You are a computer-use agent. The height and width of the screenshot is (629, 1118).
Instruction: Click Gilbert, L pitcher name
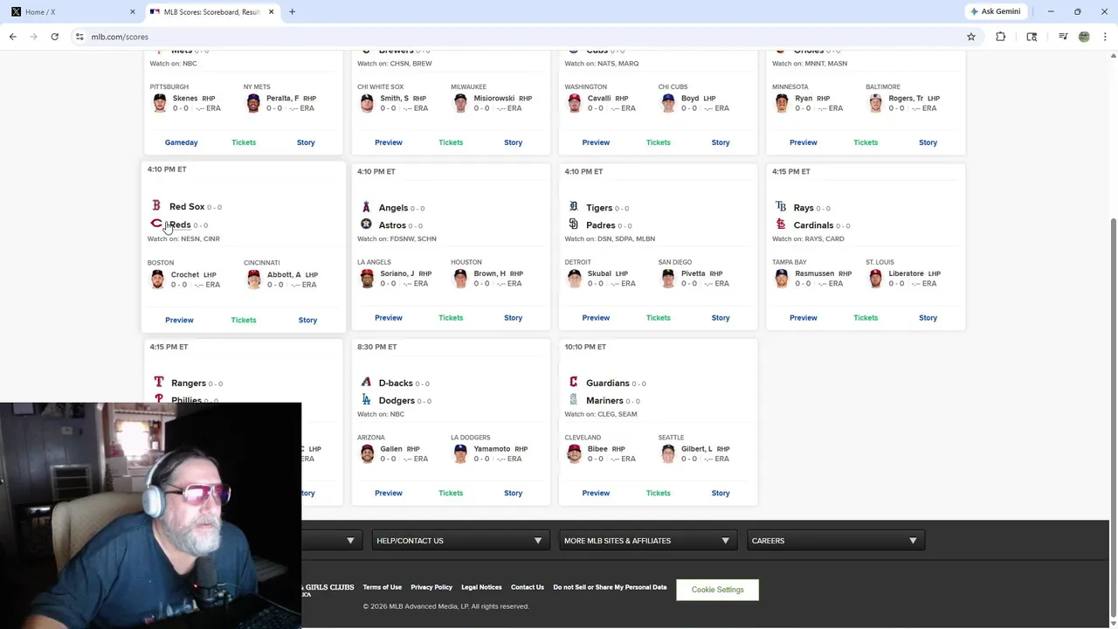[697, 449]
